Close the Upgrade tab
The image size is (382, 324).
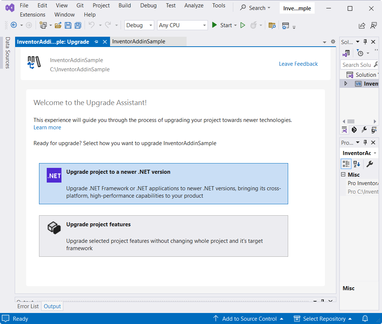(x=105, y=42)
